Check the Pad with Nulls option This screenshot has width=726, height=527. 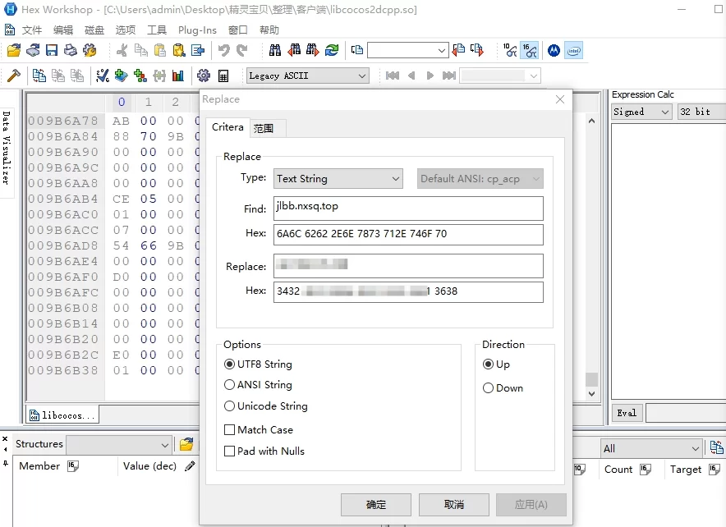[230, 451]
